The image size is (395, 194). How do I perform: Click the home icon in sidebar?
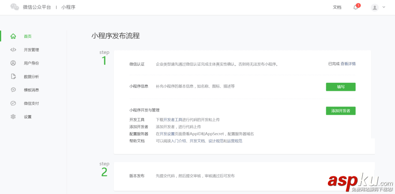pyautogui.click(x=13, y=36)
